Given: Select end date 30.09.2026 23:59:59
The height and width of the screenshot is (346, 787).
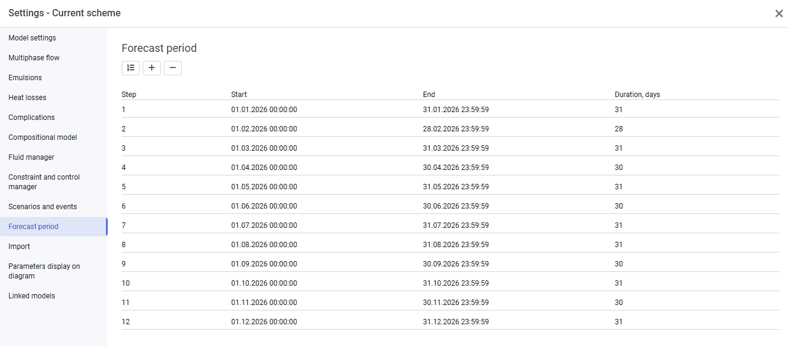Looking at the screenshot, I should point(456,264).
